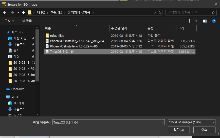Select 내 PC in the address path
Image resolution: width=220 pixels, height=138 pixels.
coord(41,13)
